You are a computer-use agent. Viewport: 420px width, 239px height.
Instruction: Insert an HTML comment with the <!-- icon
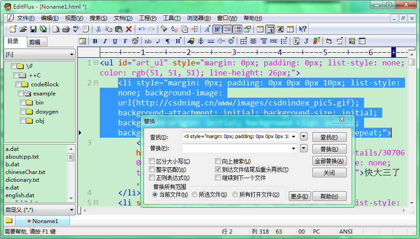click(x=221, y=41)
